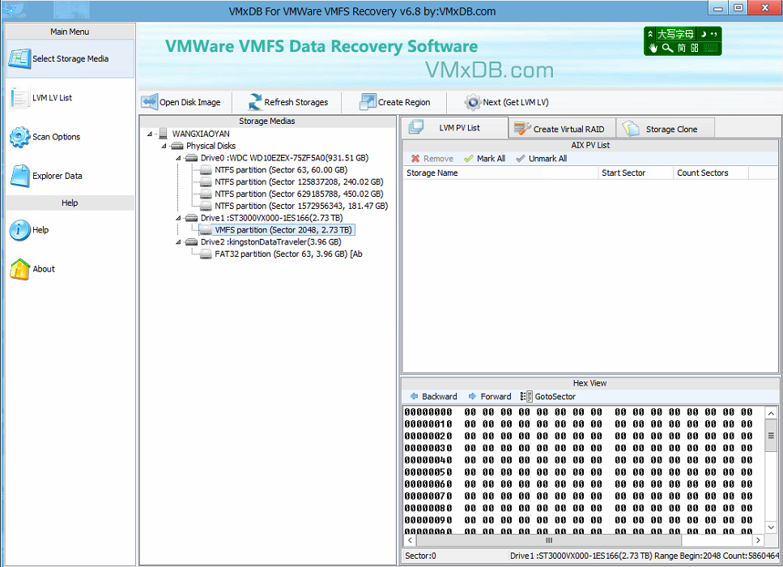Click the Drive1 range status bar text
The height and width of the screenshot is (567, 783).
click(644, 556)
